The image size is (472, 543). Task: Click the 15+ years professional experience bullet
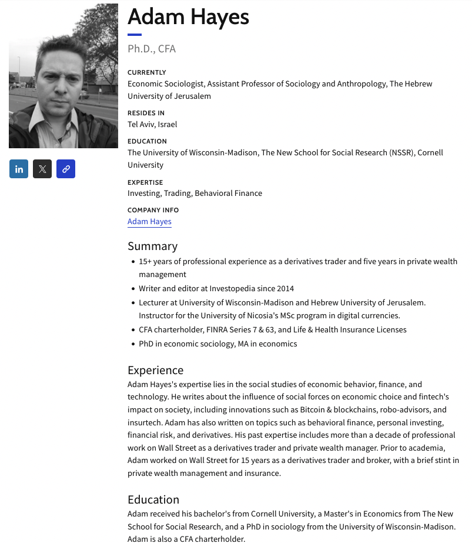[297, 261]
